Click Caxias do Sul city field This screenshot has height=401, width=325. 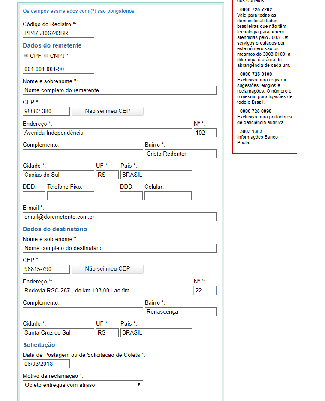pyautogui.click(x=58, y=175)
